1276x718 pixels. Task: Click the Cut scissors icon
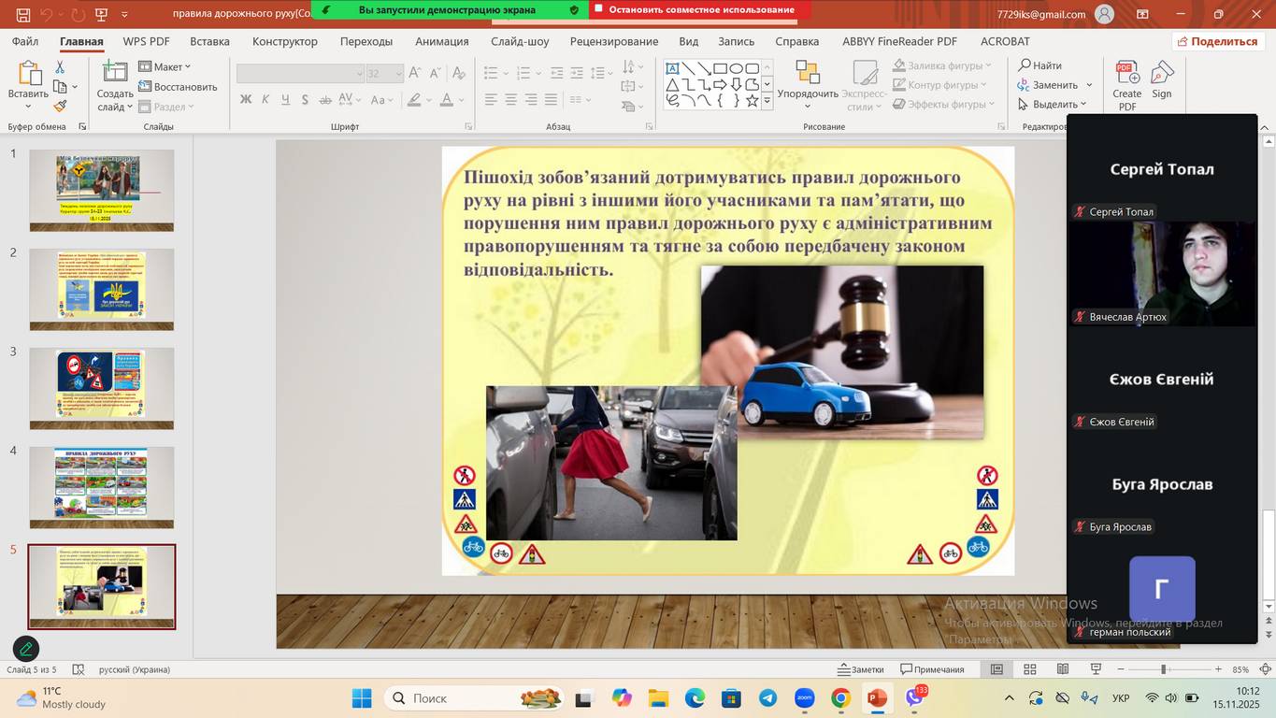[x=60, y=67]
